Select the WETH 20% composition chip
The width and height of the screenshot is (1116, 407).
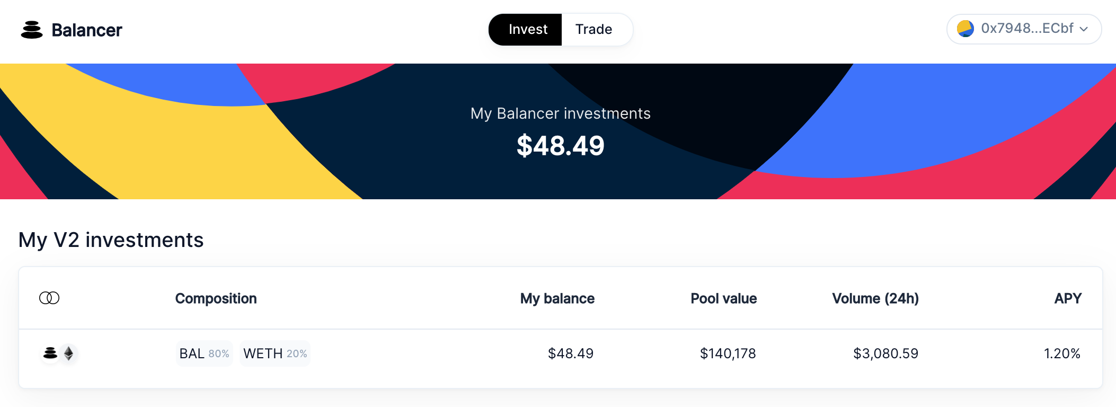click(275, 353)
